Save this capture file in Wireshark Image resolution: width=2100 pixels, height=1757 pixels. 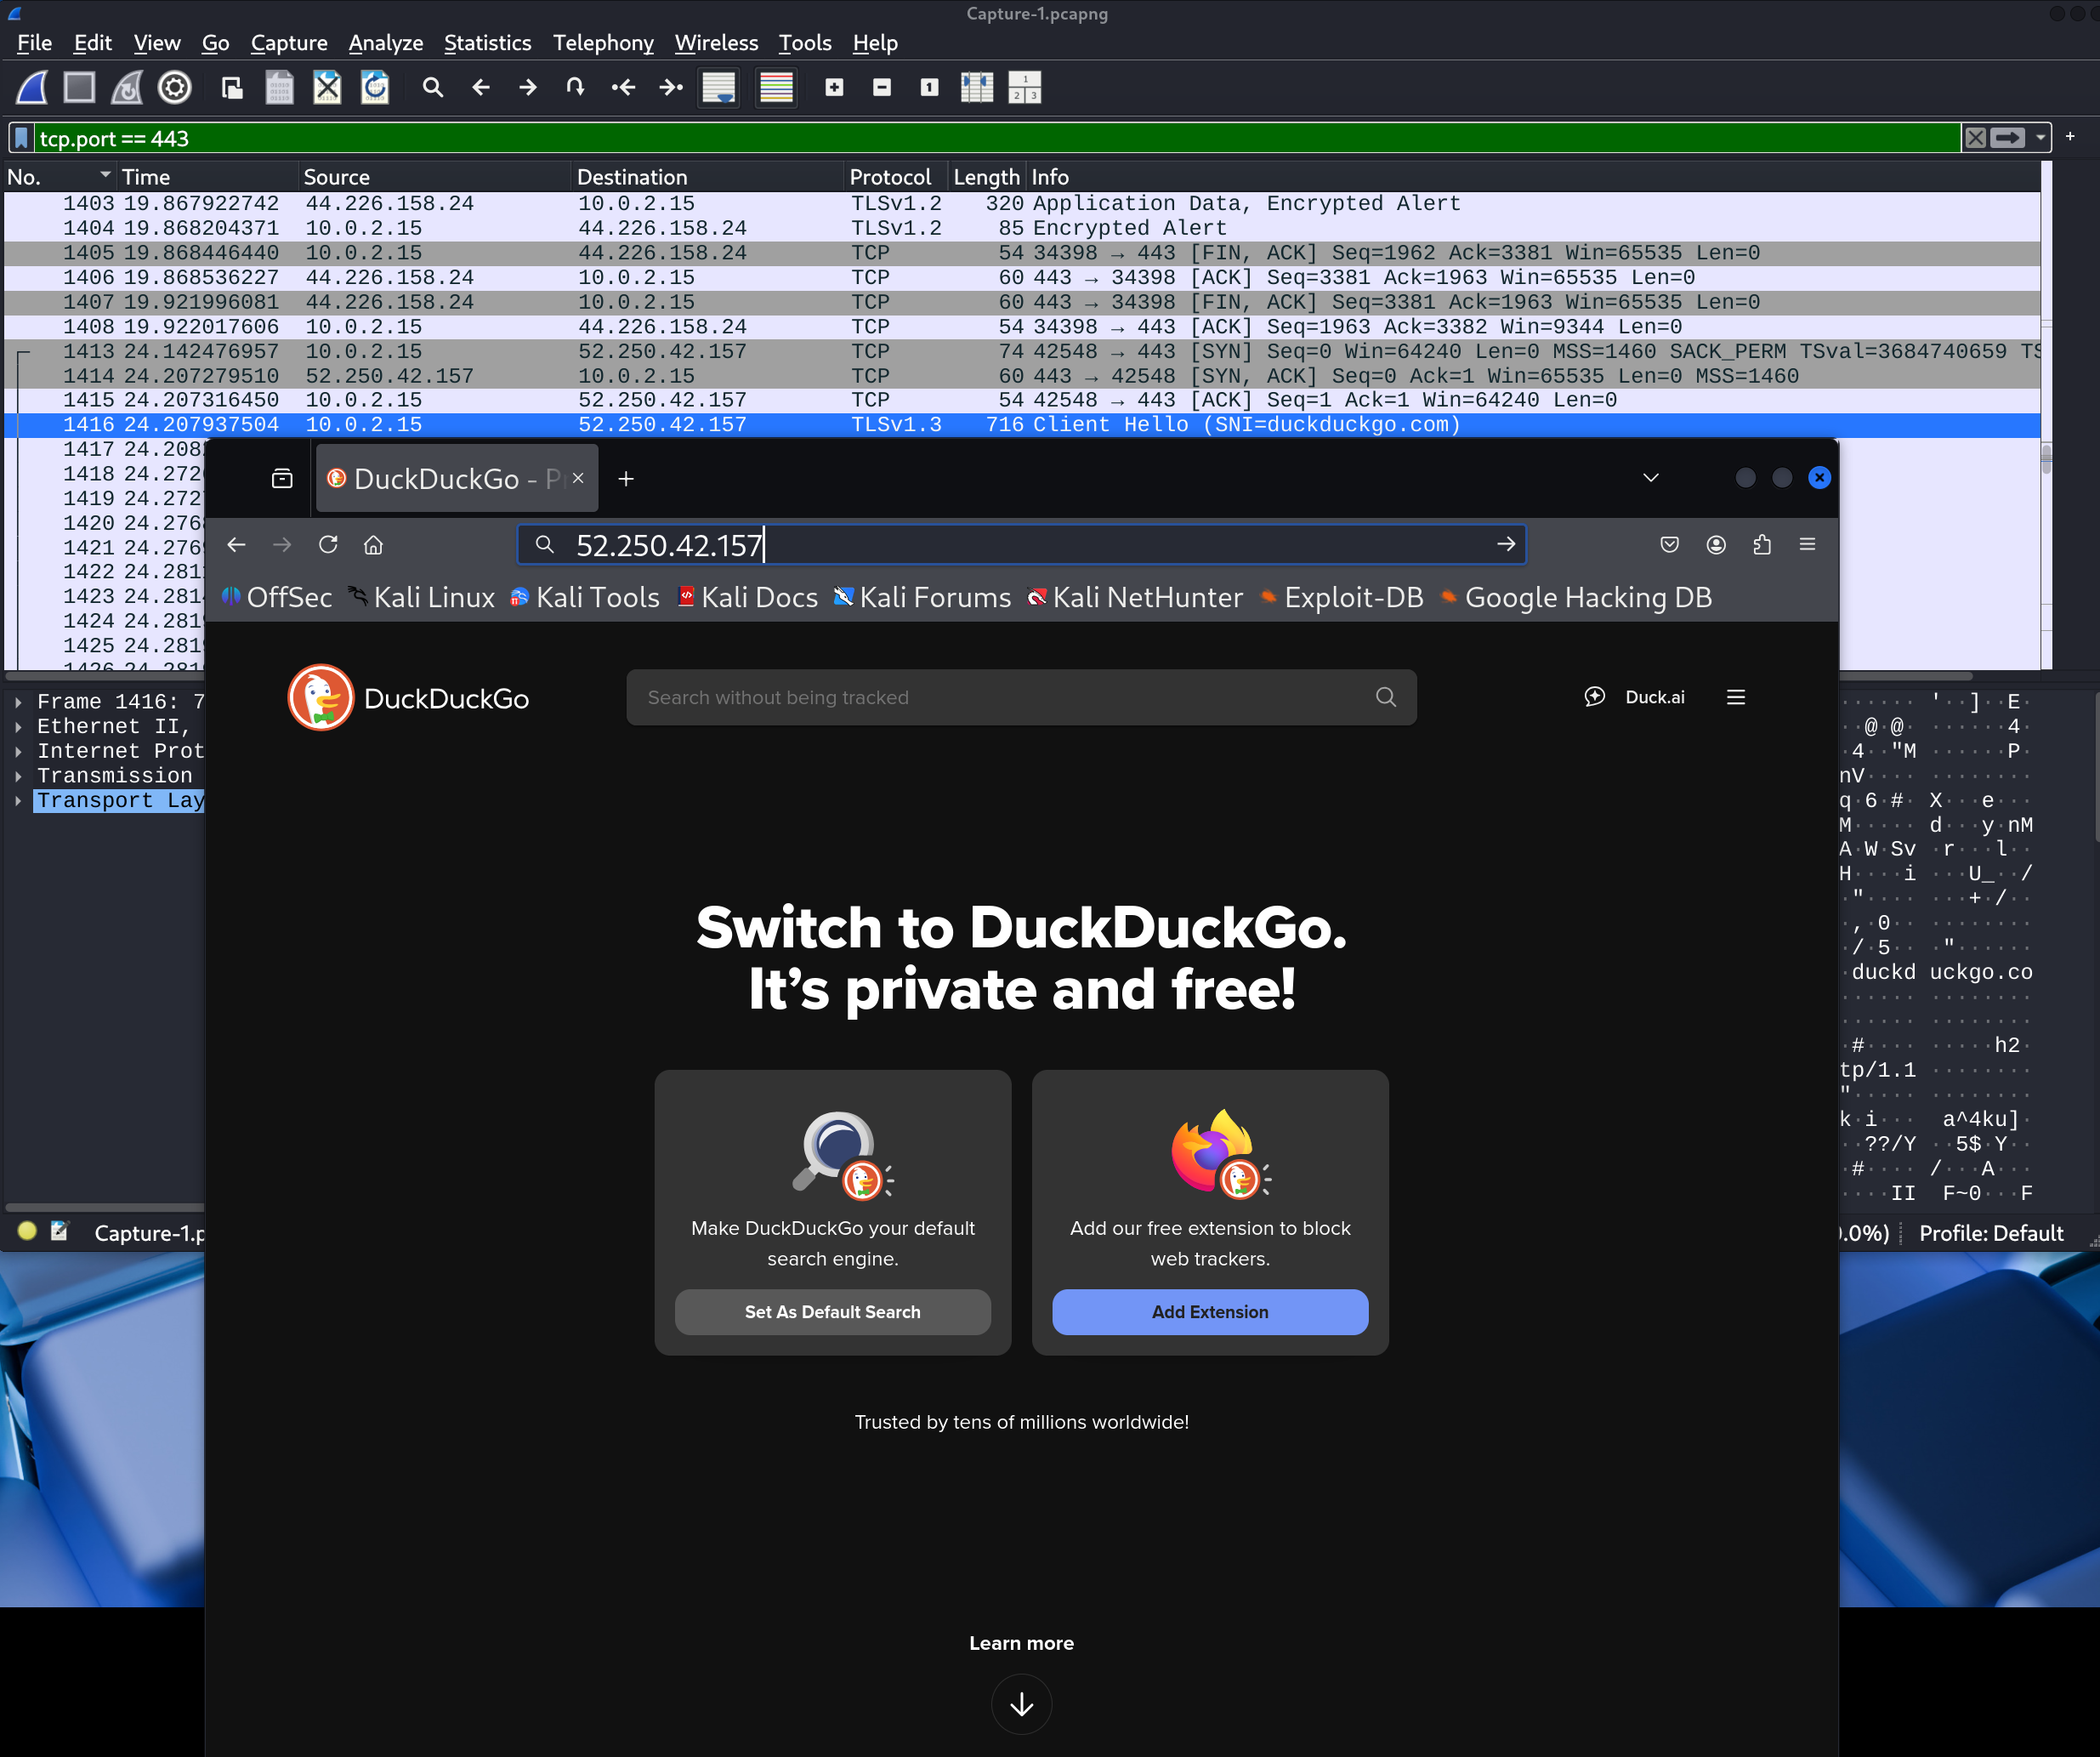(x=279, y=88)
